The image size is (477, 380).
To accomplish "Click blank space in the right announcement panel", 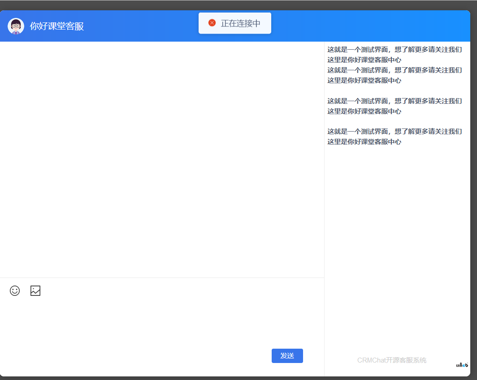I will (x=397, y=246).
